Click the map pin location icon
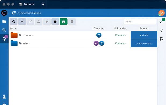 (72, 22)
